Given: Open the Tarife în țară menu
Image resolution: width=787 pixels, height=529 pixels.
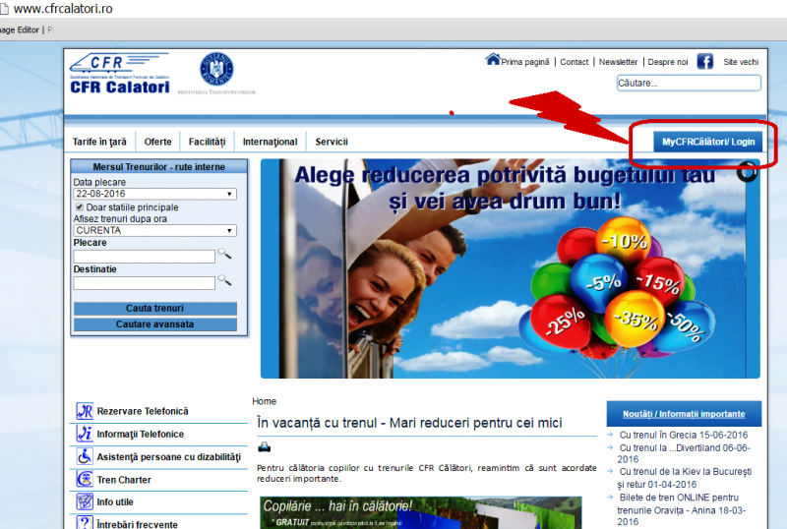Looking at the screenshot, I should 99,142.
